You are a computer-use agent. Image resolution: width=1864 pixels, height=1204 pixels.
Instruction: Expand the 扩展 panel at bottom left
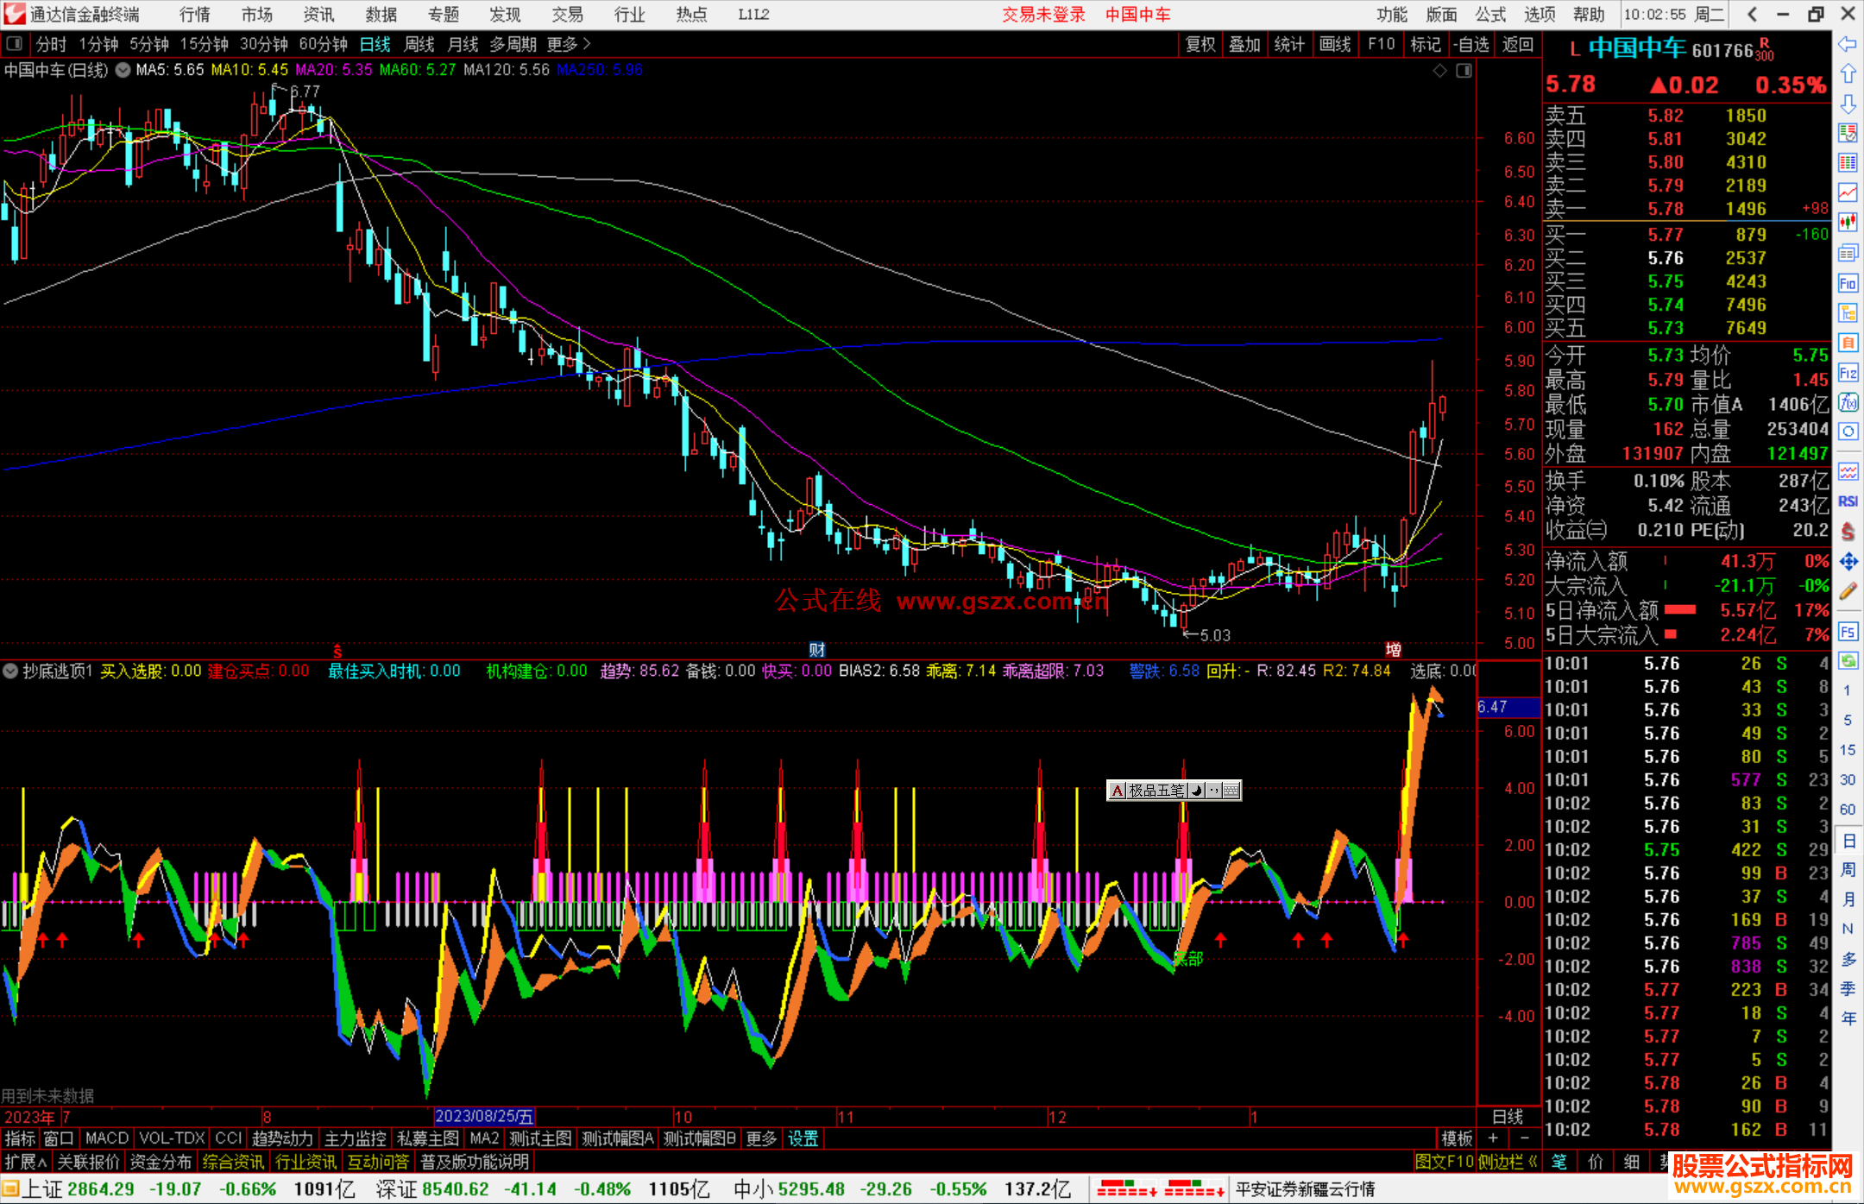point(26,1162)
